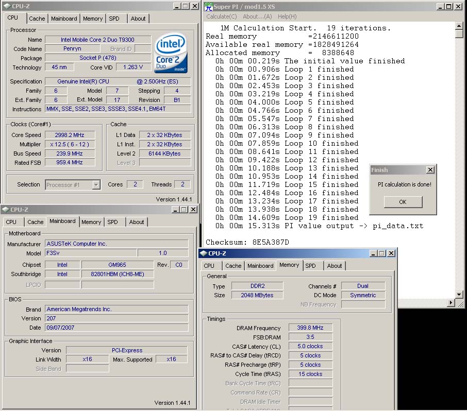
Task: Click memory Size value 2048 MBytes
Action: [x=257, y=295]
